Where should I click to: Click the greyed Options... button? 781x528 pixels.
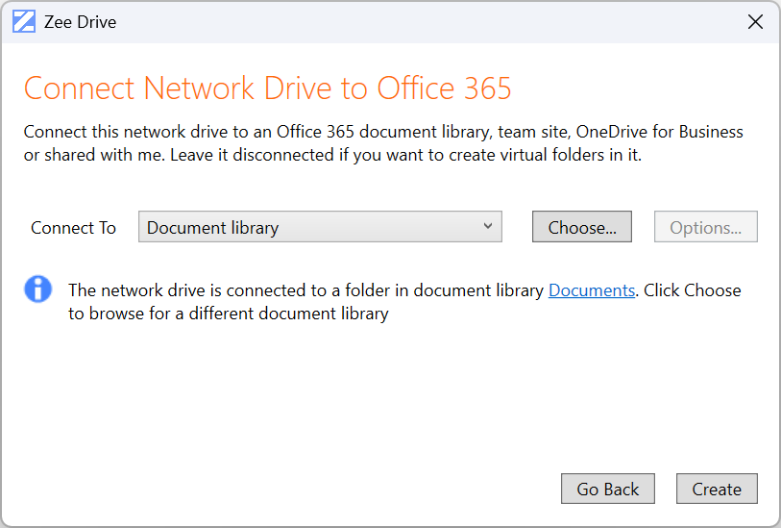705,228
